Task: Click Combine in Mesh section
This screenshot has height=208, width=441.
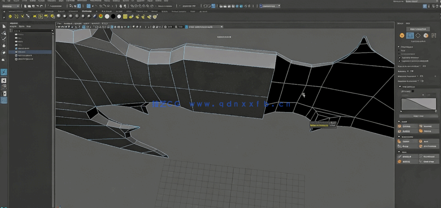Action: (x=408, y=126)
